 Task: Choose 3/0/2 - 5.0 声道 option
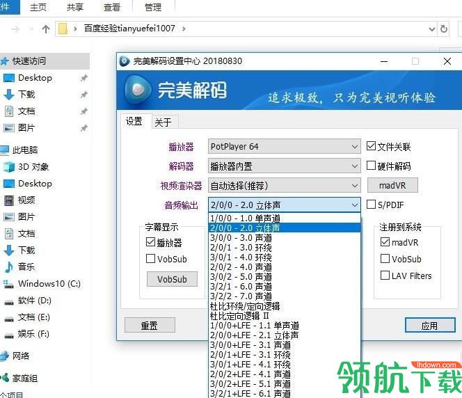click(285, 277)
